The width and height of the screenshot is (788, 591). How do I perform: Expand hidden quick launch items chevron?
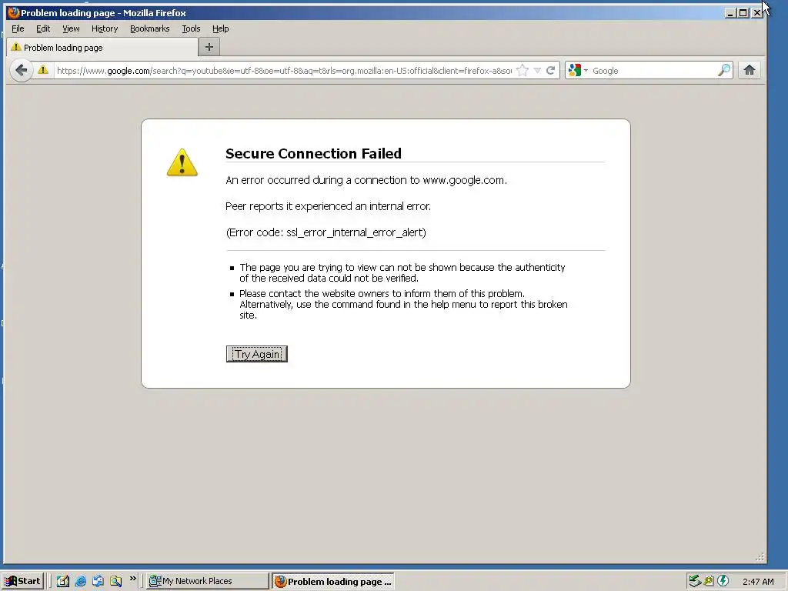click(x=132, y=579)
